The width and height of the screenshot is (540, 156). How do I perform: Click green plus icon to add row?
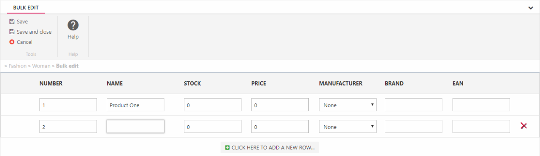pos(227,148)
